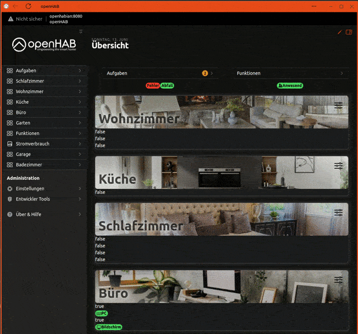Click the grid icon next to Wohnzimmer in sidebar
Screen dimensions: 358x334
pos(10,91)
